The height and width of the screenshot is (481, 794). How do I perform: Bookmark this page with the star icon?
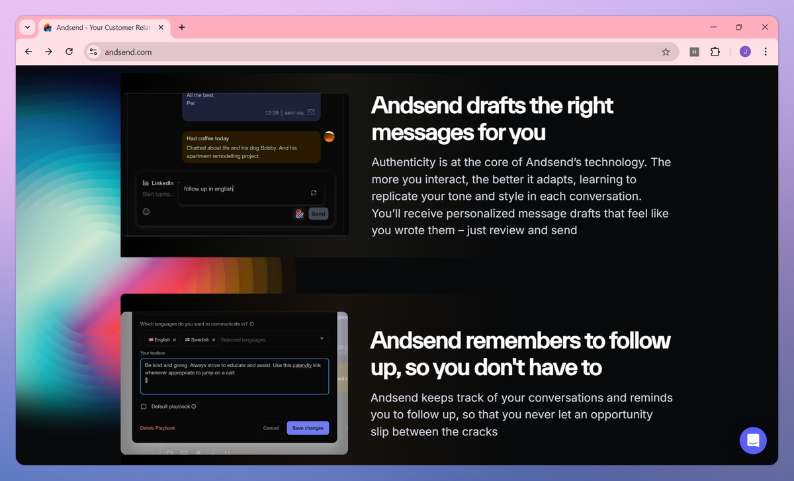click(666, 52)
